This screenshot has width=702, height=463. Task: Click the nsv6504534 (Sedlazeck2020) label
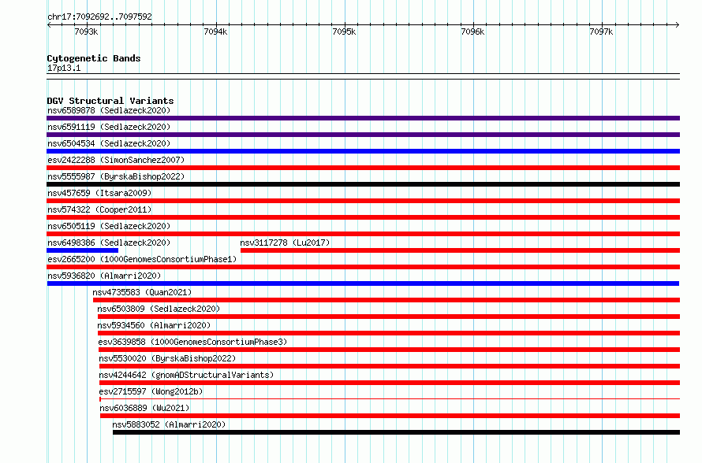pyautogui.click(x=109, y=143)
